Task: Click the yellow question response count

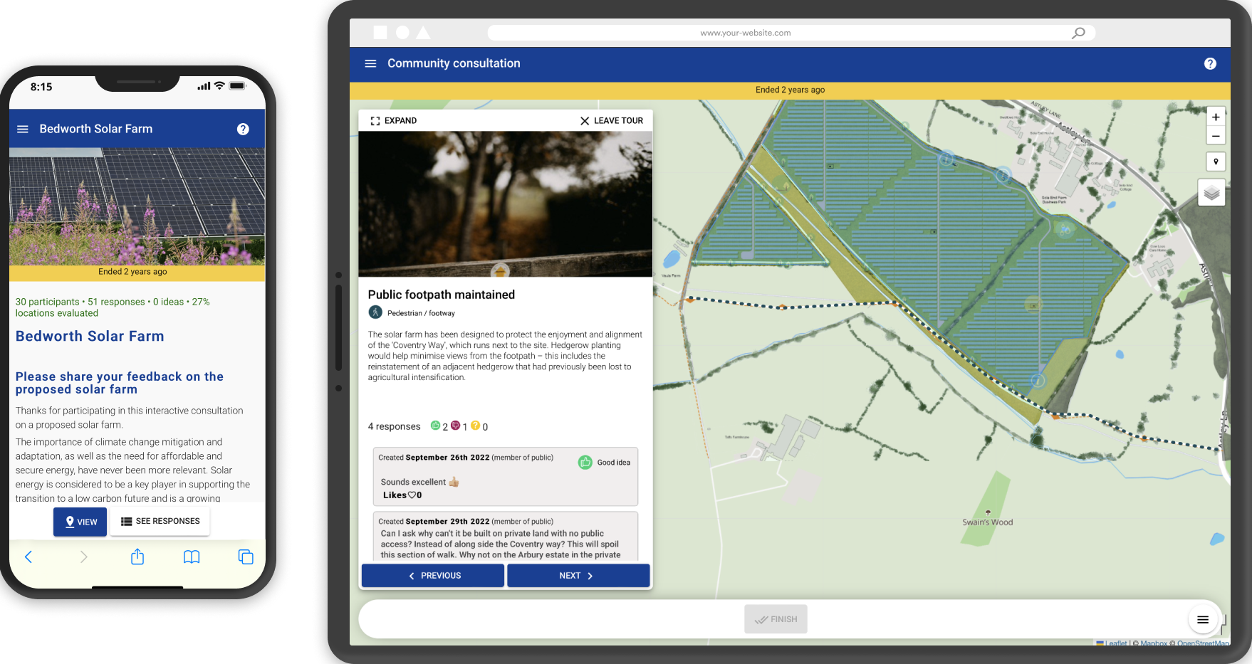Action: pyautogui.click(x=479, y=426)
